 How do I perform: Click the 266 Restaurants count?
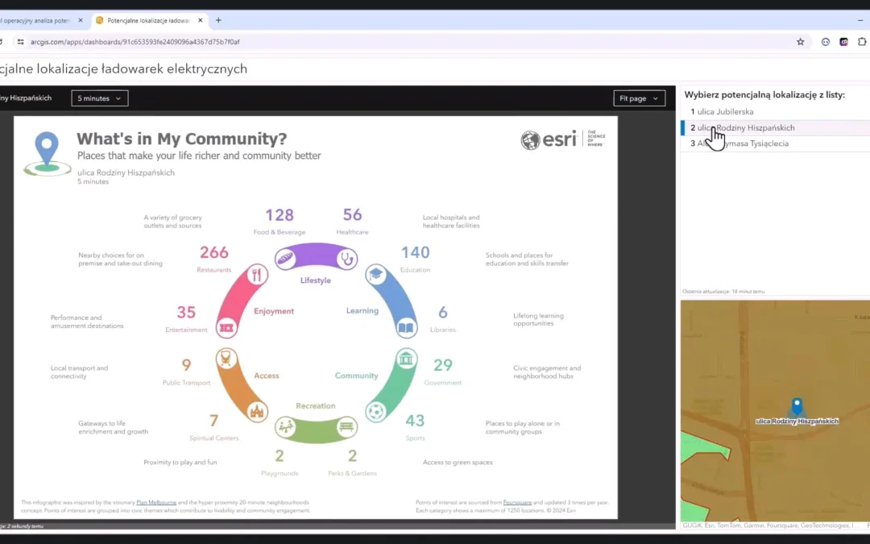point(214,252)
